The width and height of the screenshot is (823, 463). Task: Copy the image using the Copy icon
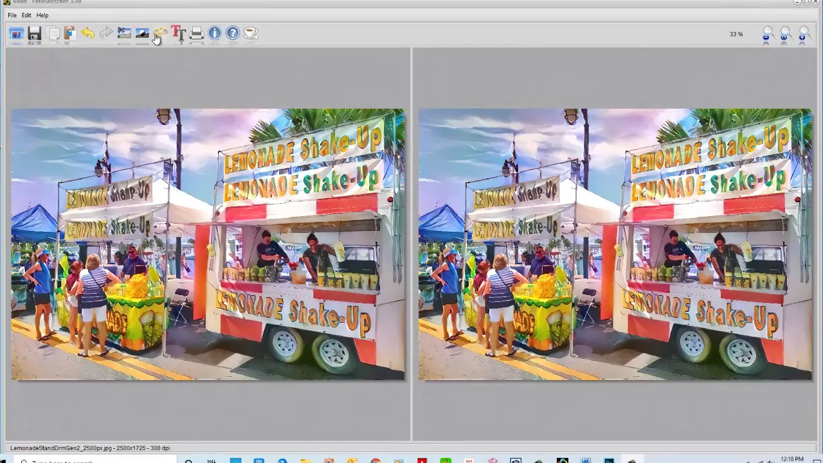[53, 33]
